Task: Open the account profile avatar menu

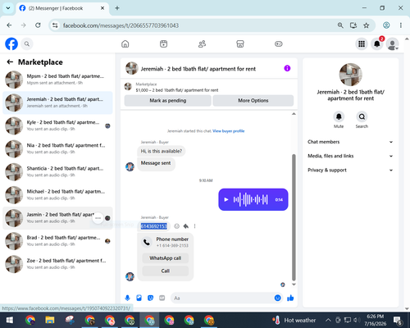Action: tap(392, 43)
